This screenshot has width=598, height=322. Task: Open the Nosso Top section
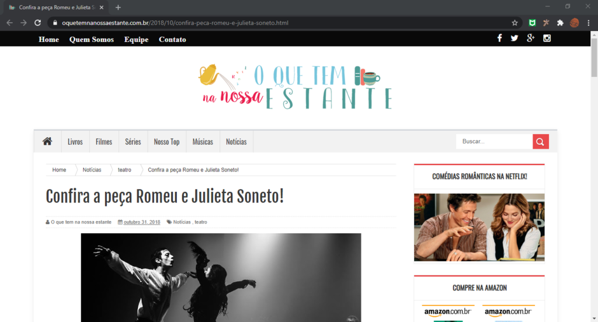point(166,142)
